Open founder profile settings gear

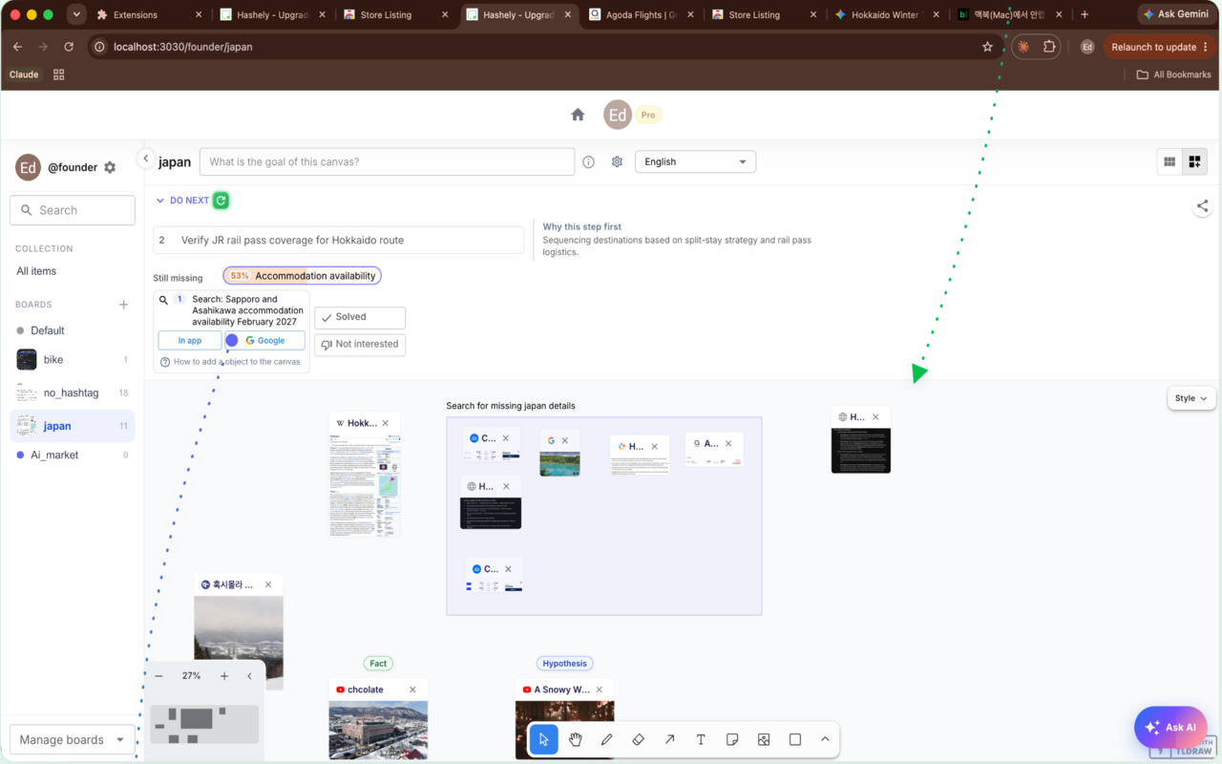110,167
